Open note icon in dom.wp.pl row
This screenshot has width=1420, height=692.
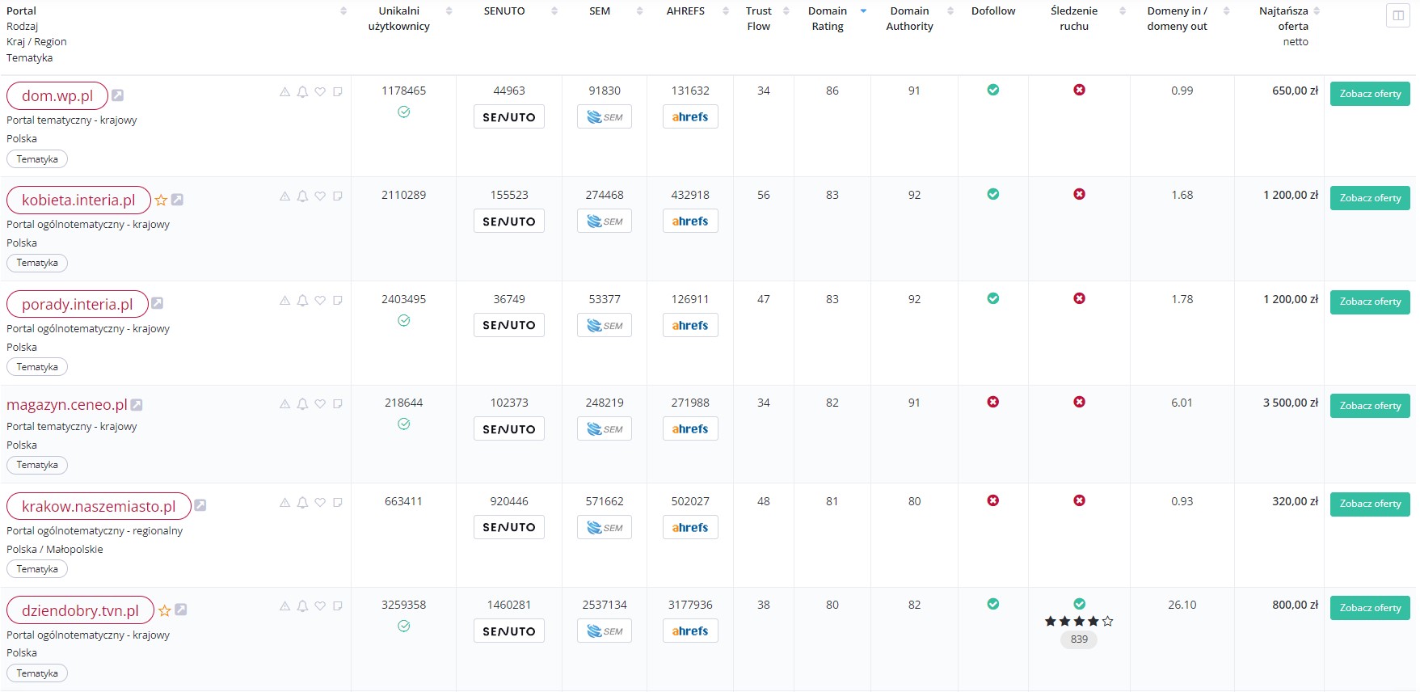[x=338, y=92]
